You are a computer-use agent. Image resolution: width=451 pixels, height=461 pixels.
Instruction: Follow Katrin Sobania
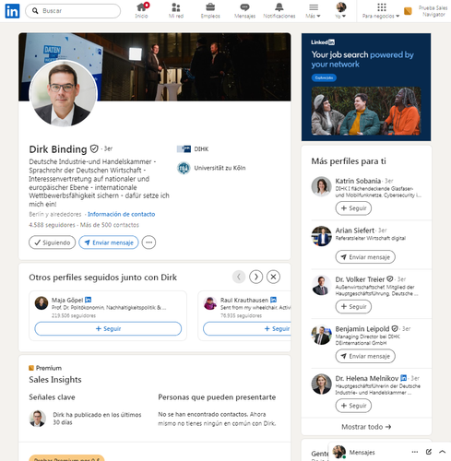tap(353, 208)
